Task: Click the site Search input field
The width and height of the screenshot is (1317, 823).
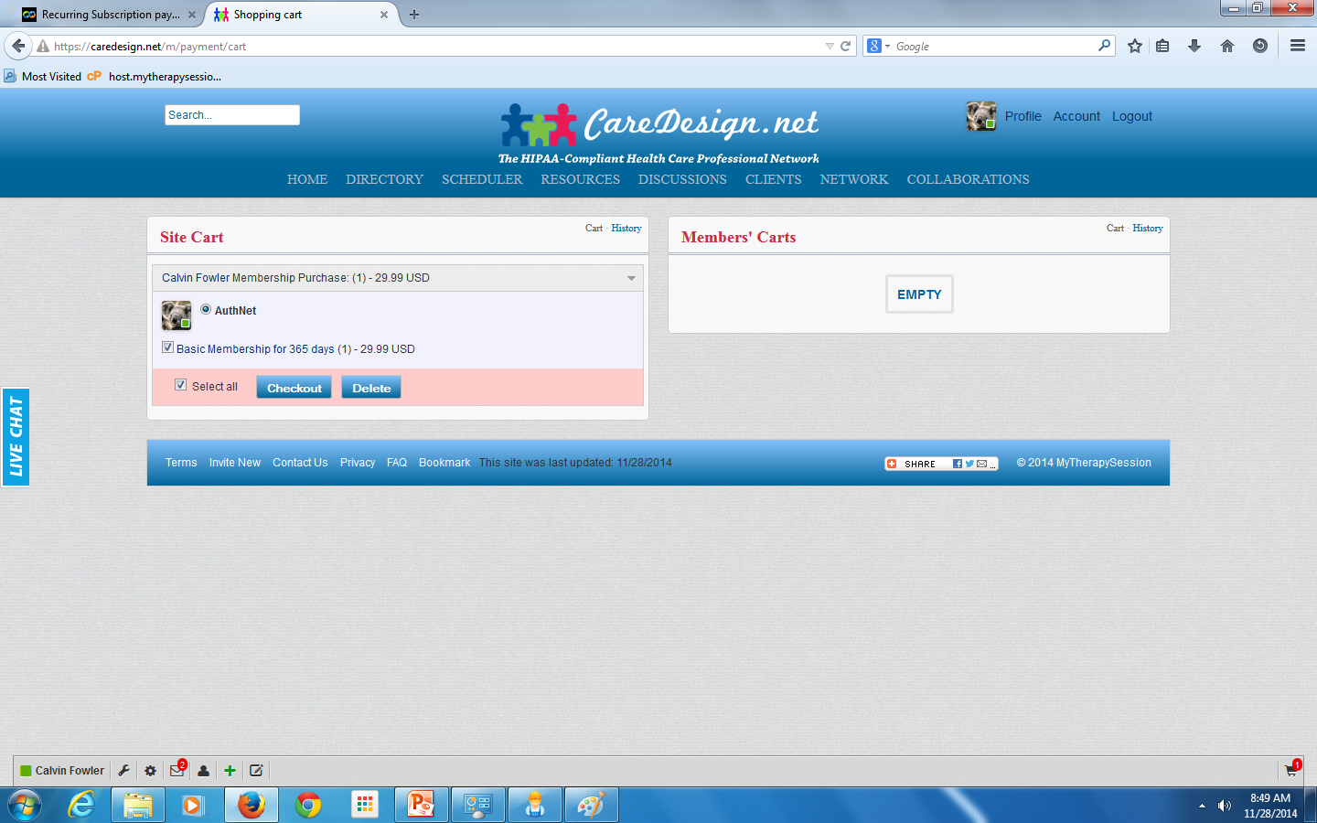Action: click(232, 114)
